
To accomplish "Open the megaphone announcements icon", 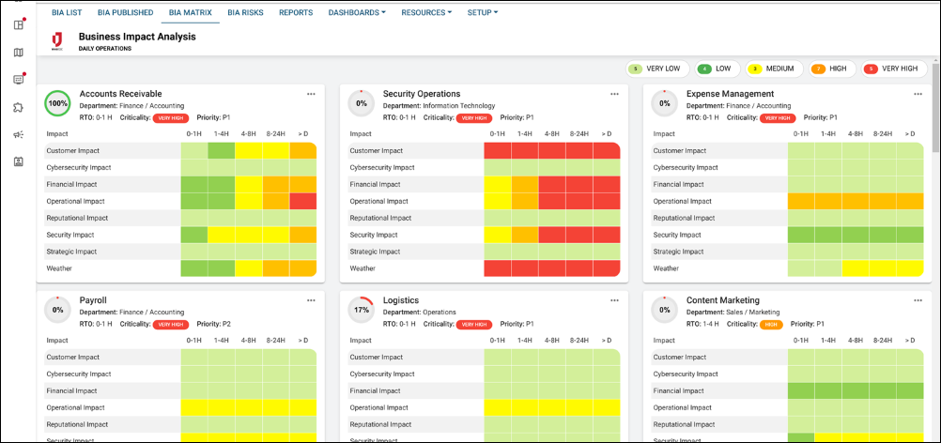I will [18, 134].
